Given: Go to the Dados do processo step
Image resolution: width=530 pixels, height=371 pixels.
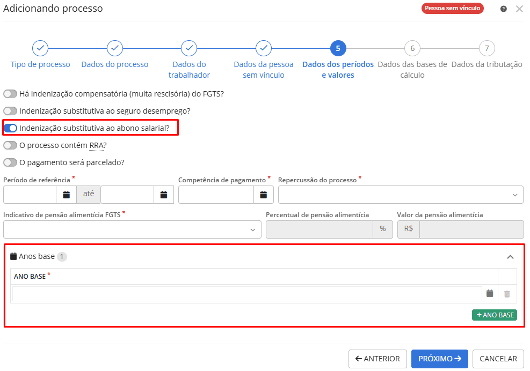Looking at the screenshot, I should pyautogui.click(x=114, y=48).
